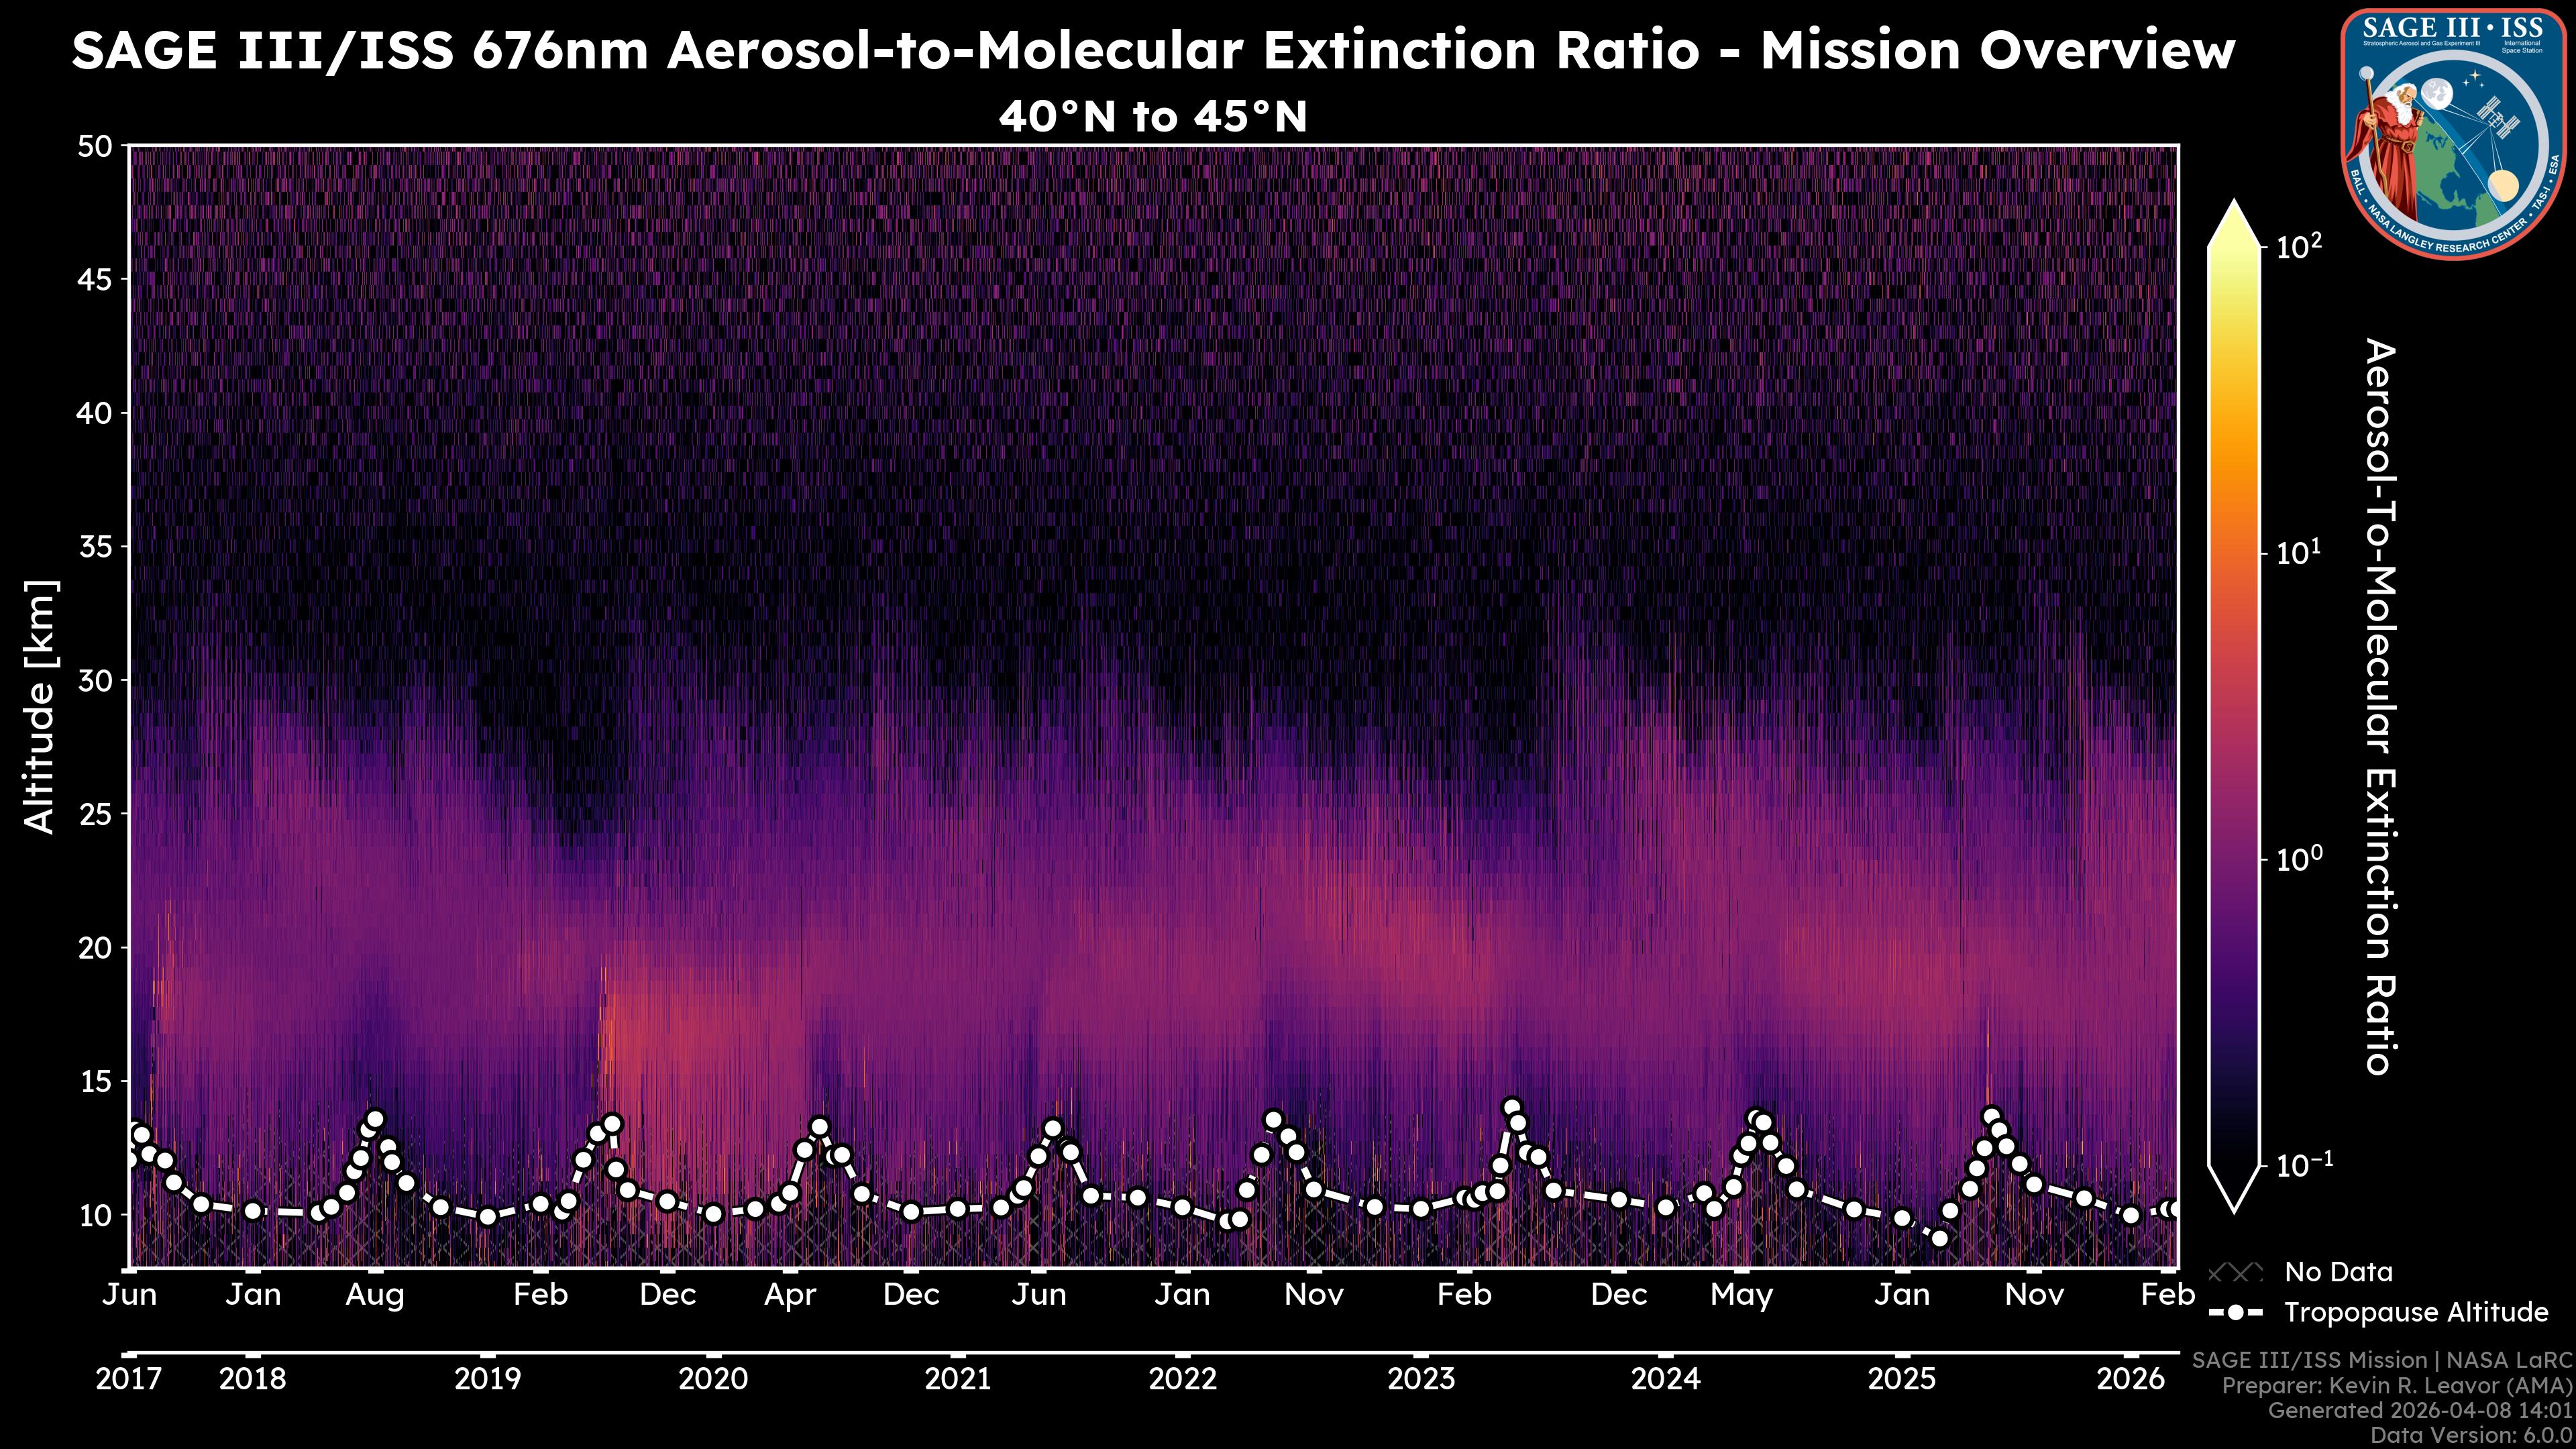Click the colorbar lower arrow tip
Image resolution: width=2576 pixels, height=1449 pixels.
click(x=2234, y=1206)
